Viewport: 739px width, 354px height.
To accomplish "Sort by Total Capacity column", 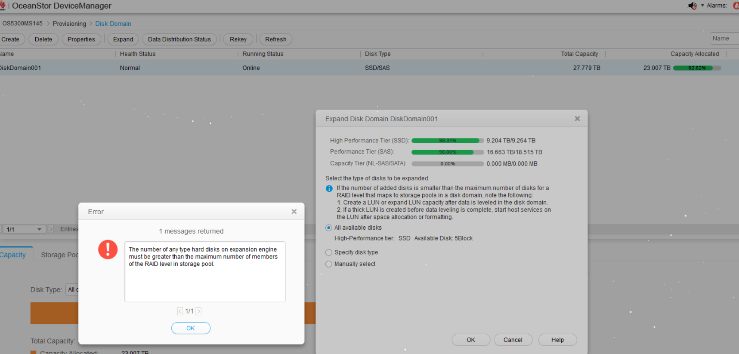I will (579, 54).
